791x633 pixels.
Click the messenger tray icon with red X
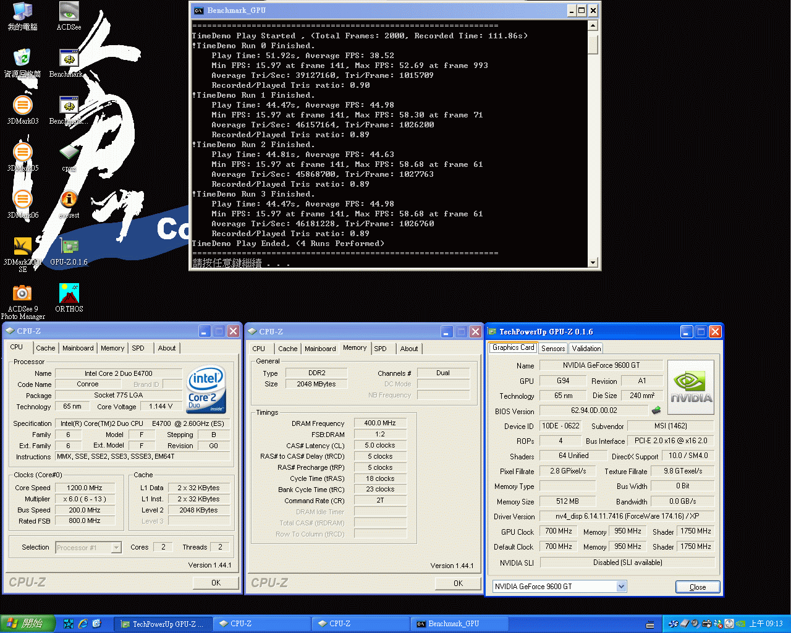click(718, 624)
